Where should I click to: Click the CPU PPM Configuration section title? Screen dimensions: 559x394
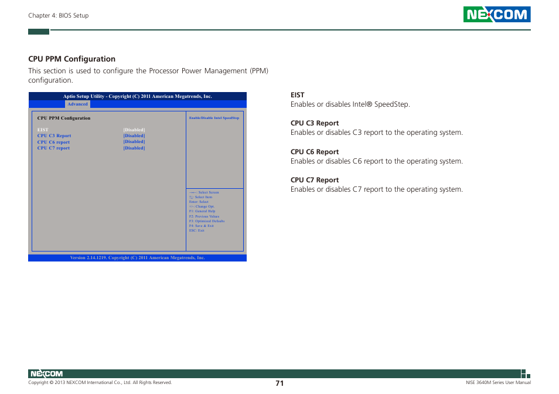71,59
